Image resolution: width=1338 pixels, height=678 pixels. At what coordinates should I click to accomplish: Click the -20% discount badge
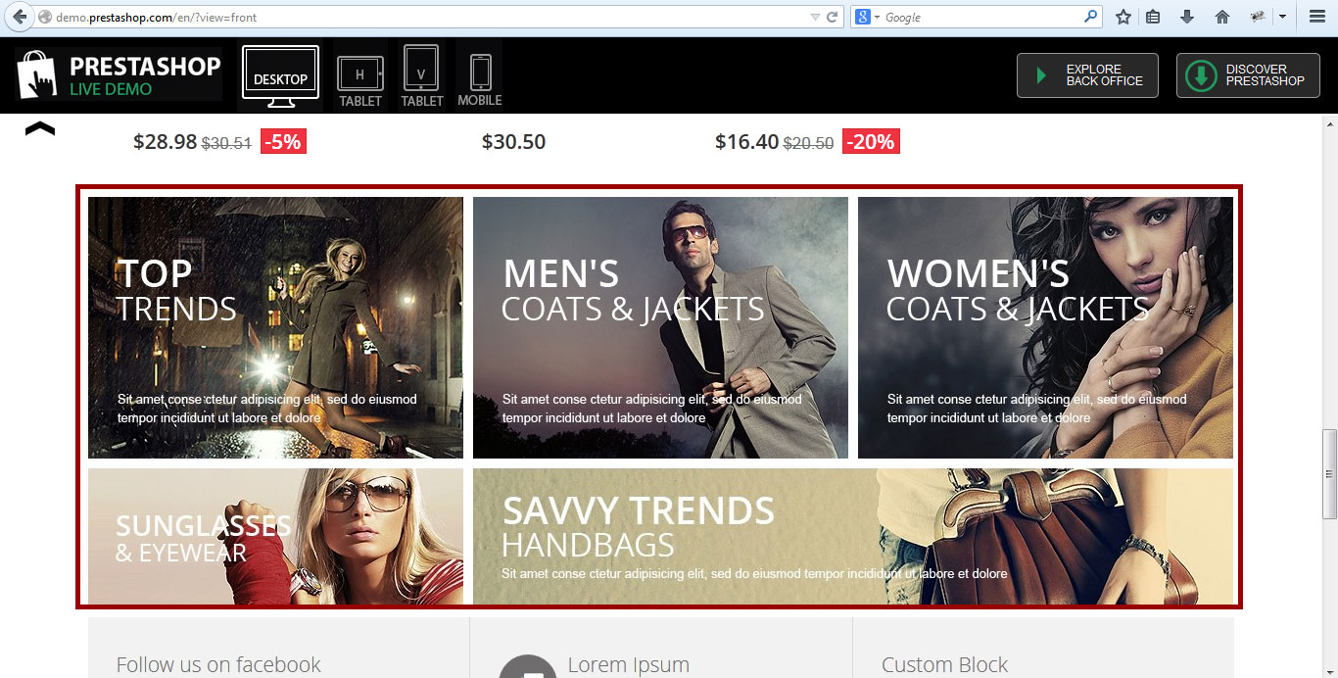[871, 142]
